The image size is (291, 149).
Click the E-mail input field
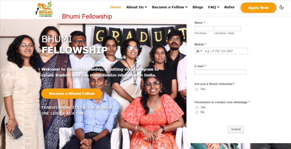pyautogui.click(x=220, y=72)
